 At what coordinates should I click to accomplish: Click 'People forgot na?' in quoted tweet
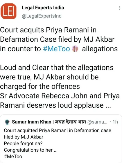tap(23, 143)
